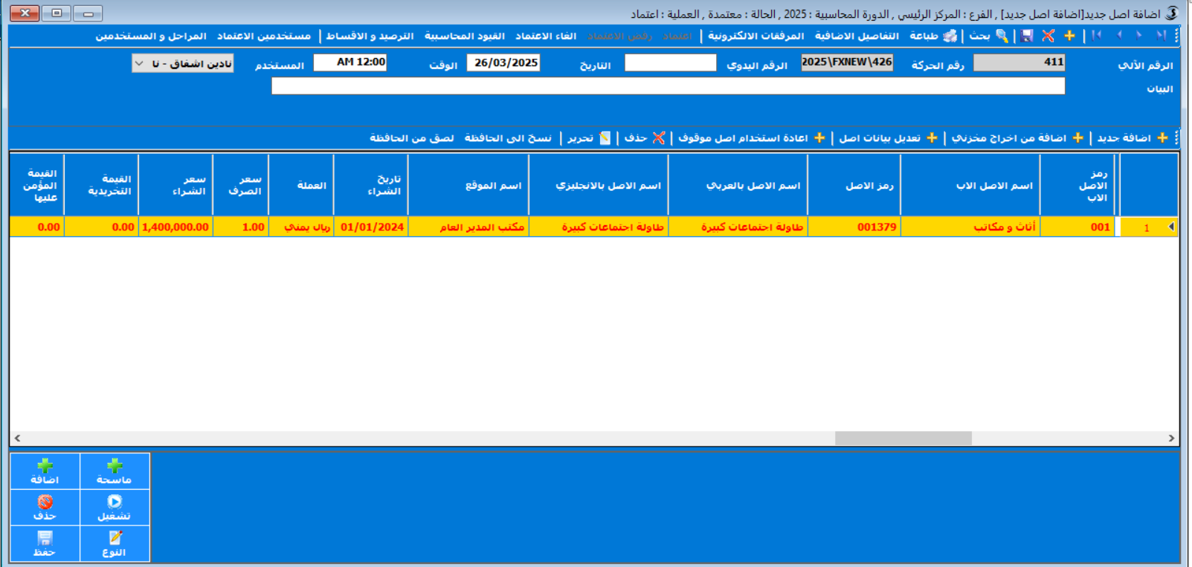Click the تشغيل play button

click(115, 508)
